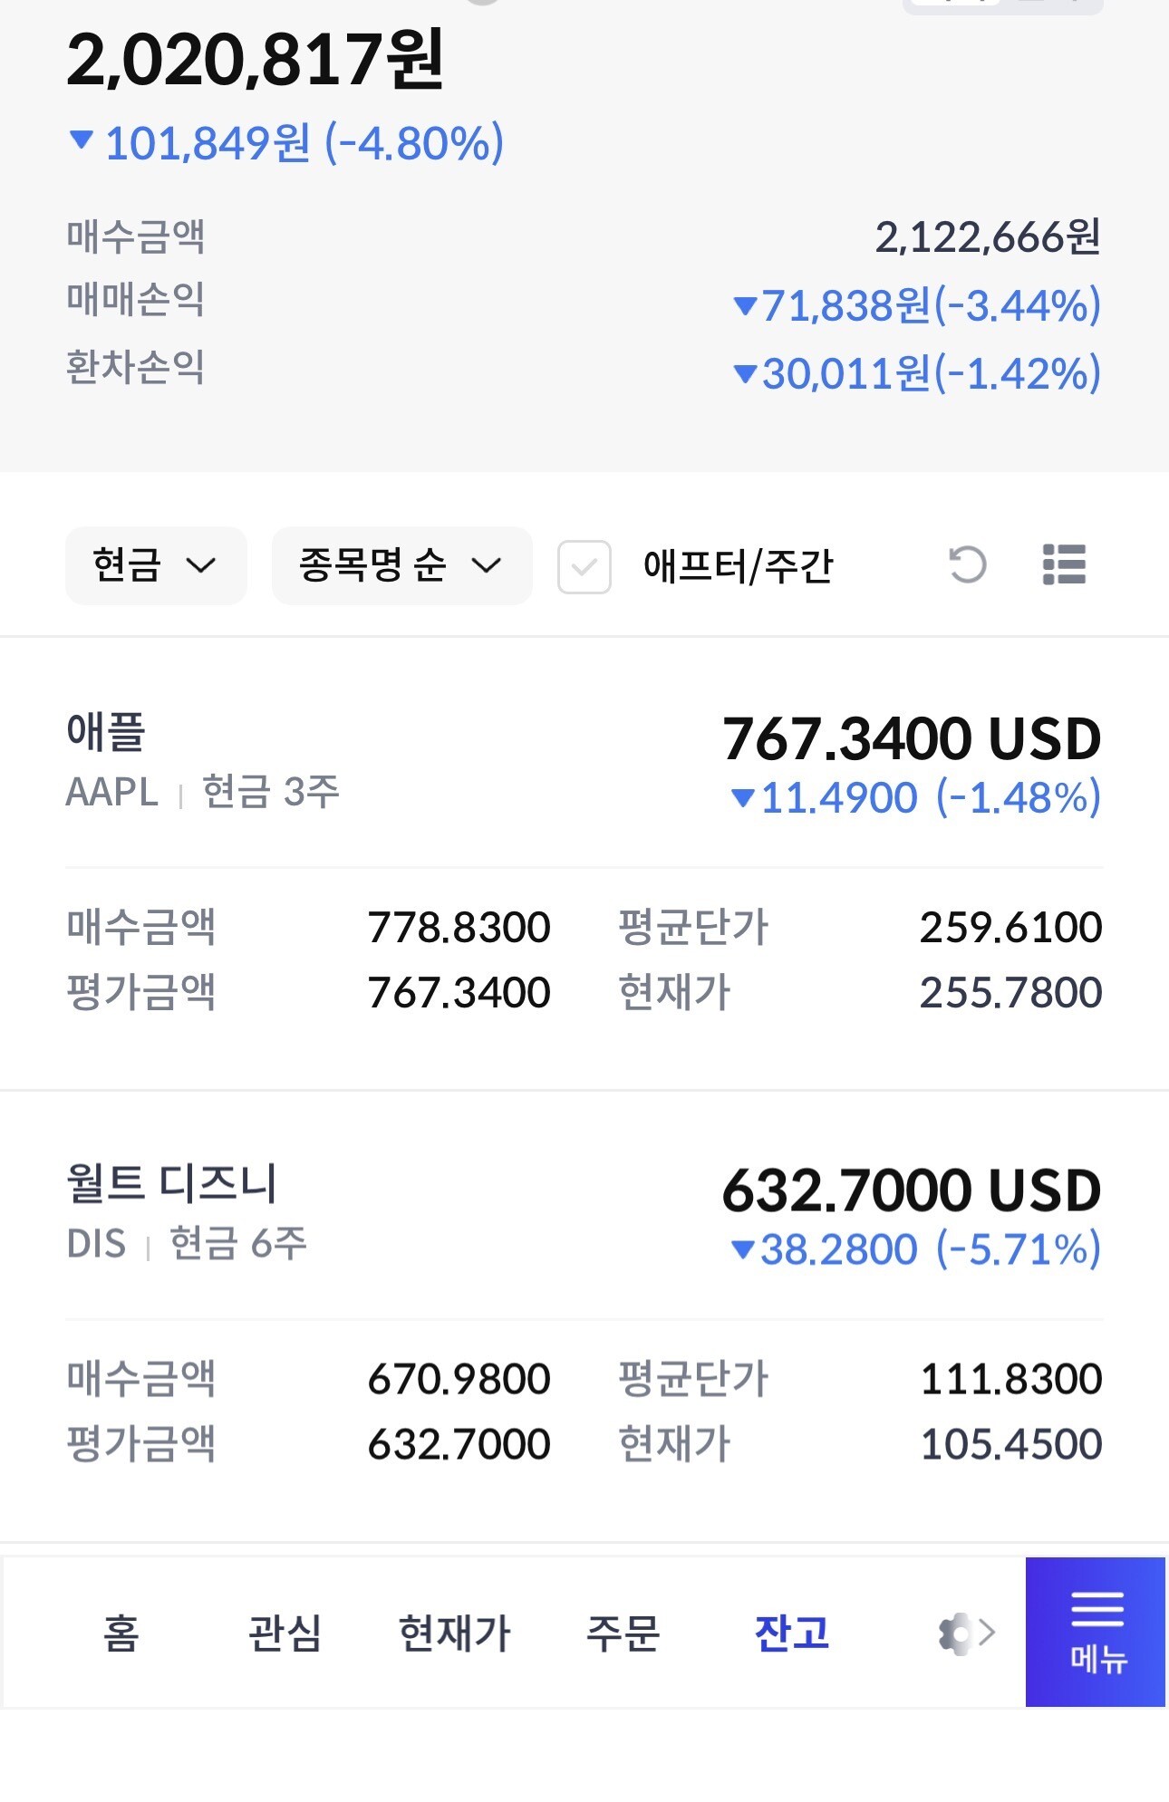Select the 잔고 tab

pos(791,1633)
